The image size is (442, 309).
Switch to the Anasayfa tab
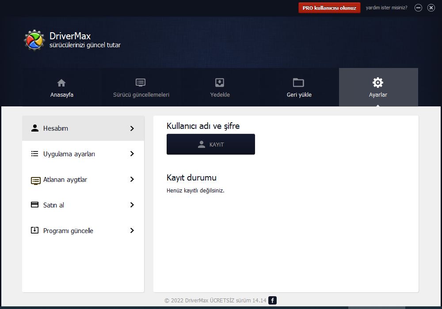point(62,87)
